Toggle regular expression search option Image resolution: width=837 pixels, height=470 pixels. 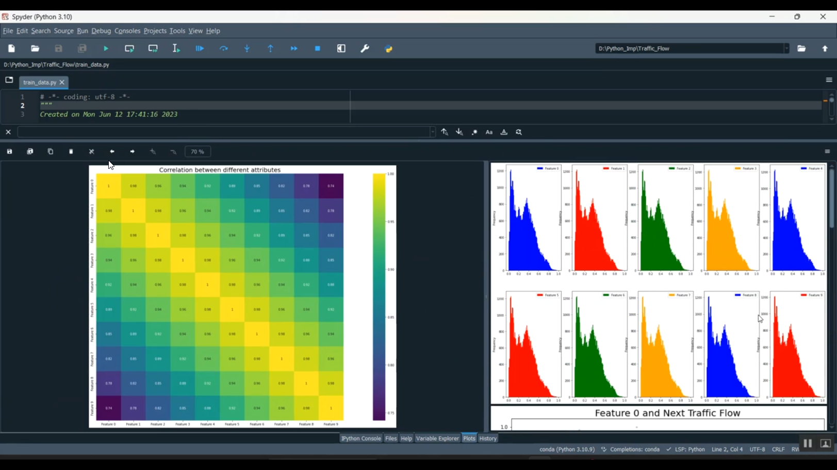point(474,132)
